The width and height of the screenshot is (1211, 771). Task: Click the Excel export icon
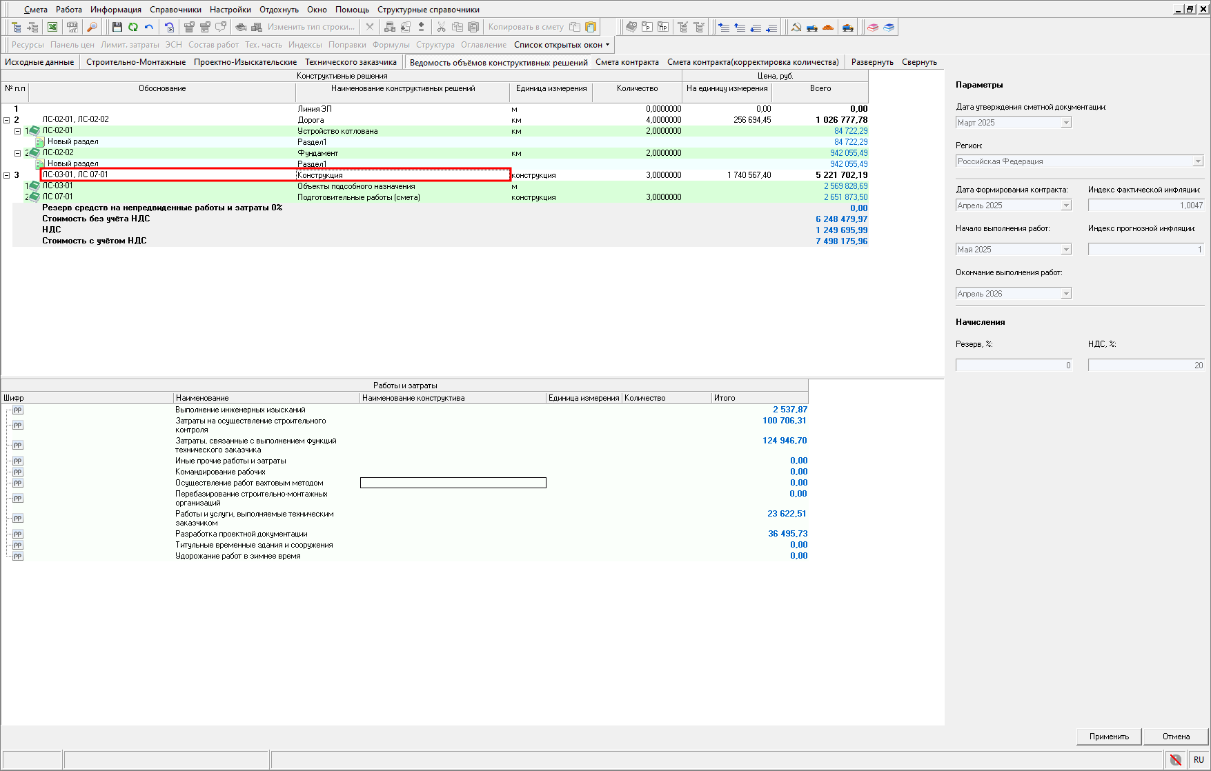coord(52,27)
